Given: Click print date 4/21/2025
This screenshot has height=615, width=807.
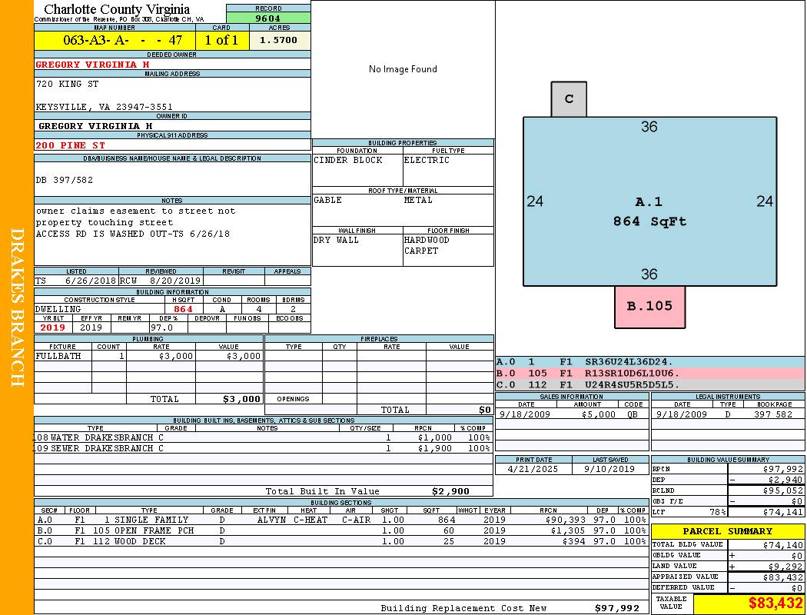Looking at the screenshot, I should (533, 469).
